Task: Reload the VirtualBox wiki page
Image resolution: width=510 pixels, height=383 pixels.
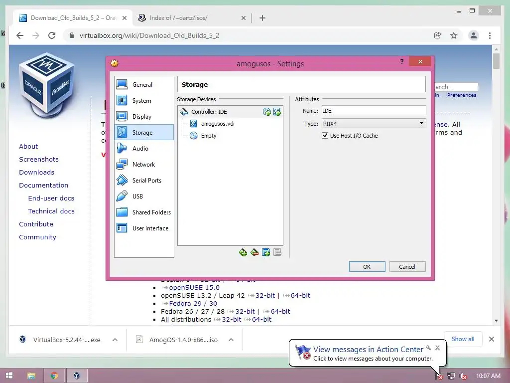Action: tap(52, 35)
